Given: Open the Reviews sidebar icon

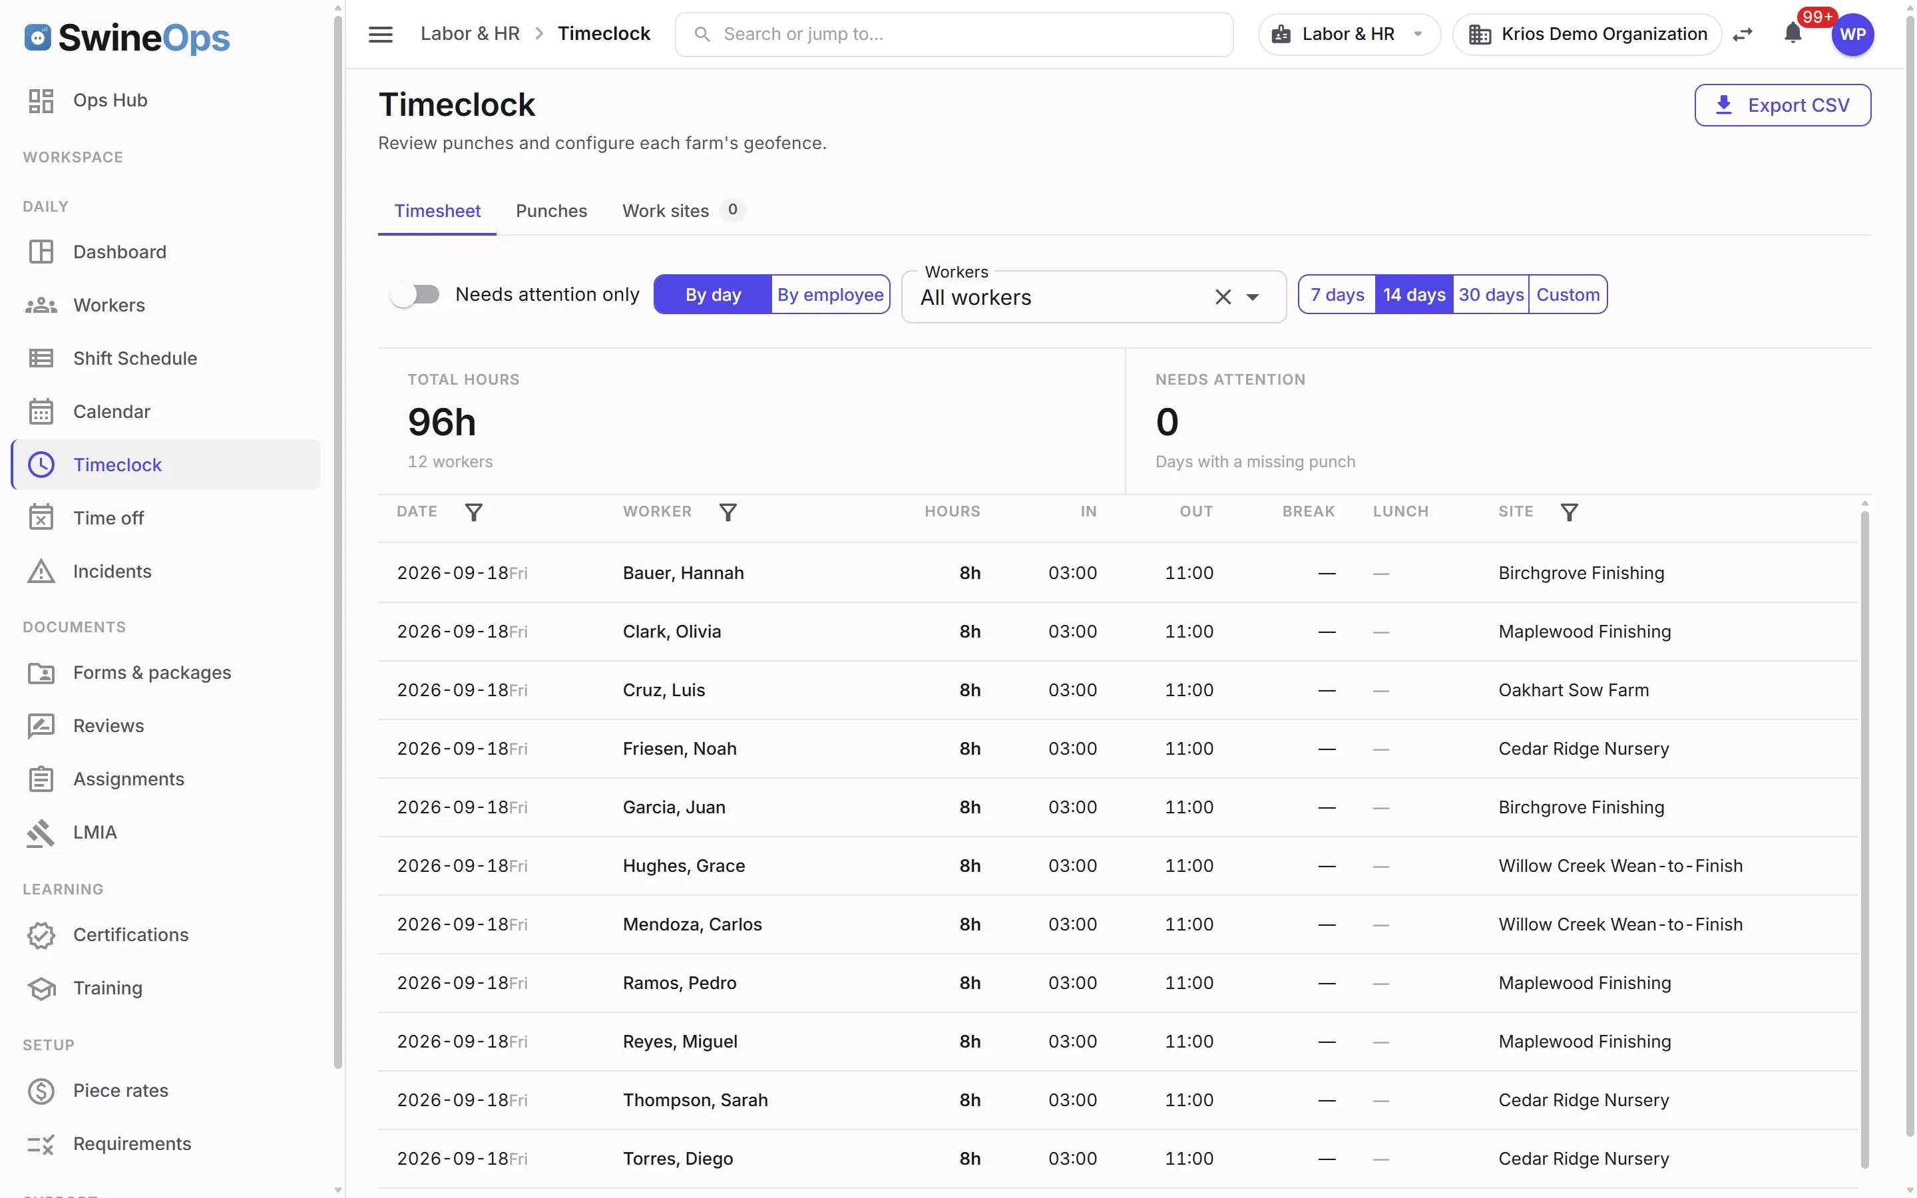Looking at the screenshot, I should (41, 725).
